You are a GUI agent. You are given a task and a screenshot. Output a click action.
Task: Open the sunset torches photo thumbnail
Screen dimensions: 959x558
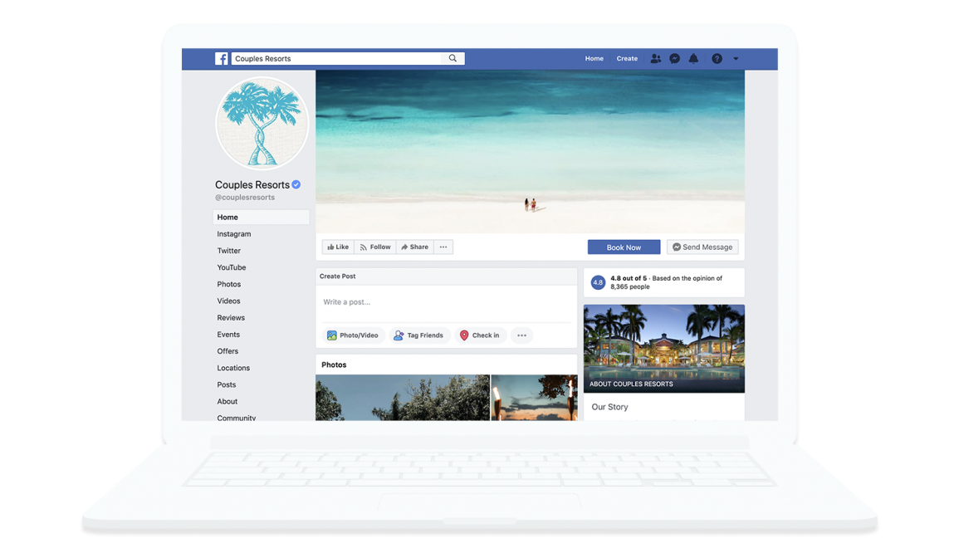pos(534,398)
